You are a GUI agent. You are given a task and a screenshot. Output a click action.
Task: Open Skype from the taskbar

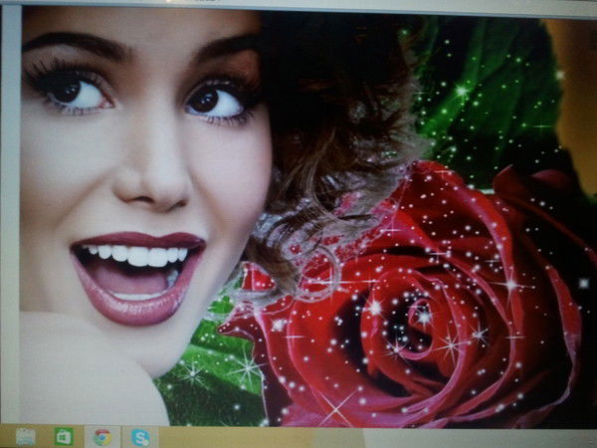click(140, 436)
